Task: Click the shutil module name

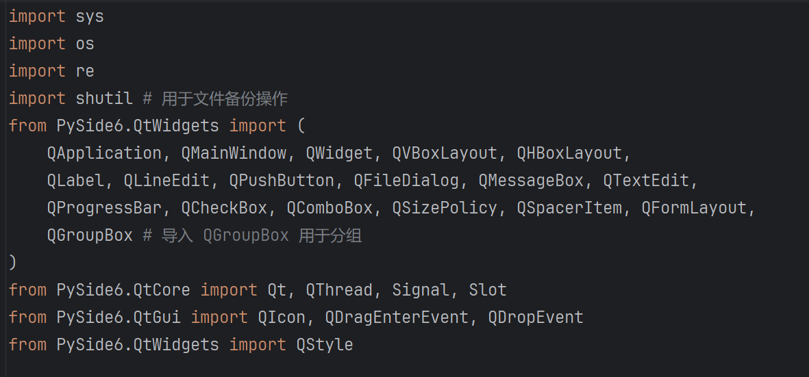Action: pyautogui.click(x=104, y=99)
